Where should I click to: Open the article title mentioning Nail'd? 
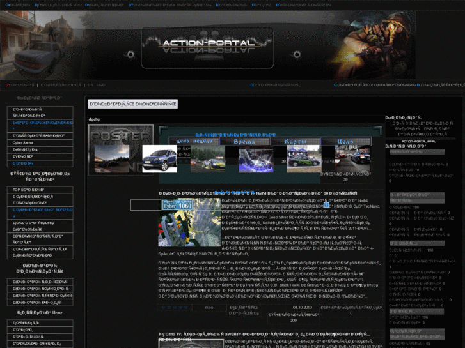pos(258,193)
